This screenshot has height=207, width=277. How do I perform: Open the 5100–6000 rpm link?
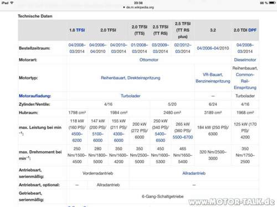[x=98, y=137]
